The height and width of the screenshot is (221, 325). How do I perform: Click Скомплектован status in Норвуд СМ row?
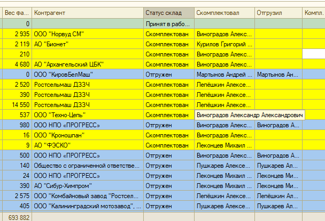tap(169, 34)
